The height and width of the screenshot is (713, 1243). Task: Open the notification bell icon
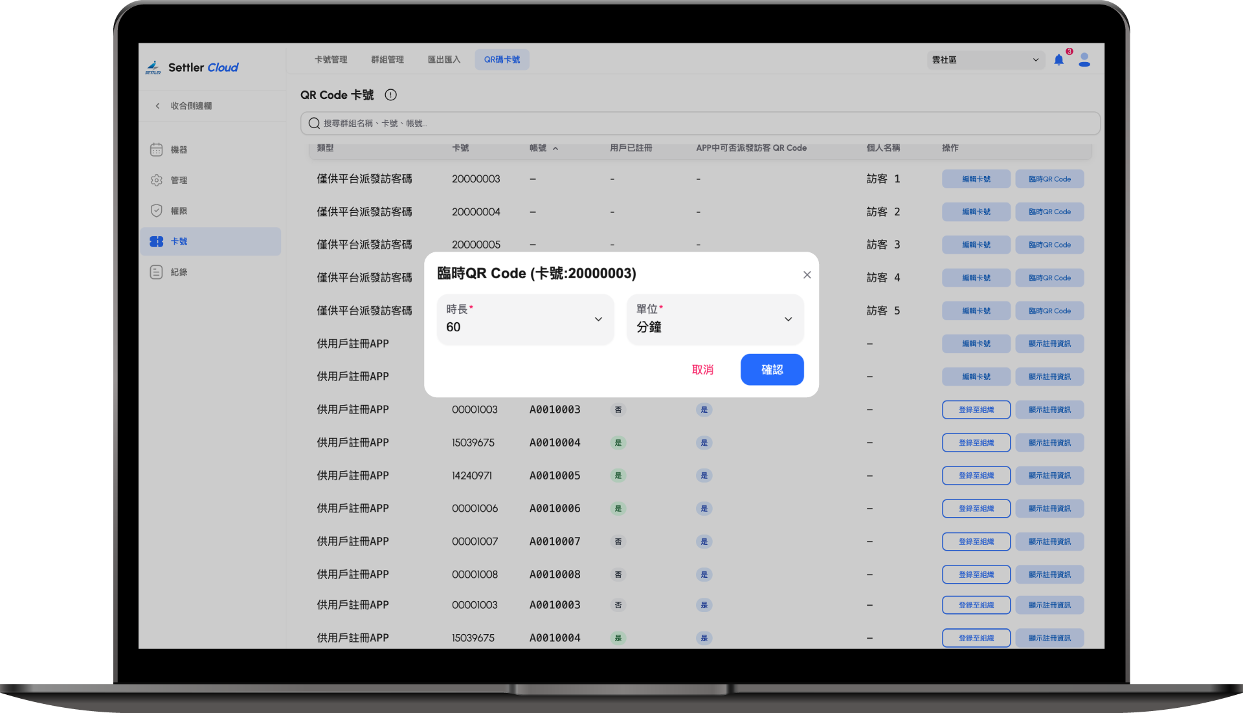point(1058,60)
